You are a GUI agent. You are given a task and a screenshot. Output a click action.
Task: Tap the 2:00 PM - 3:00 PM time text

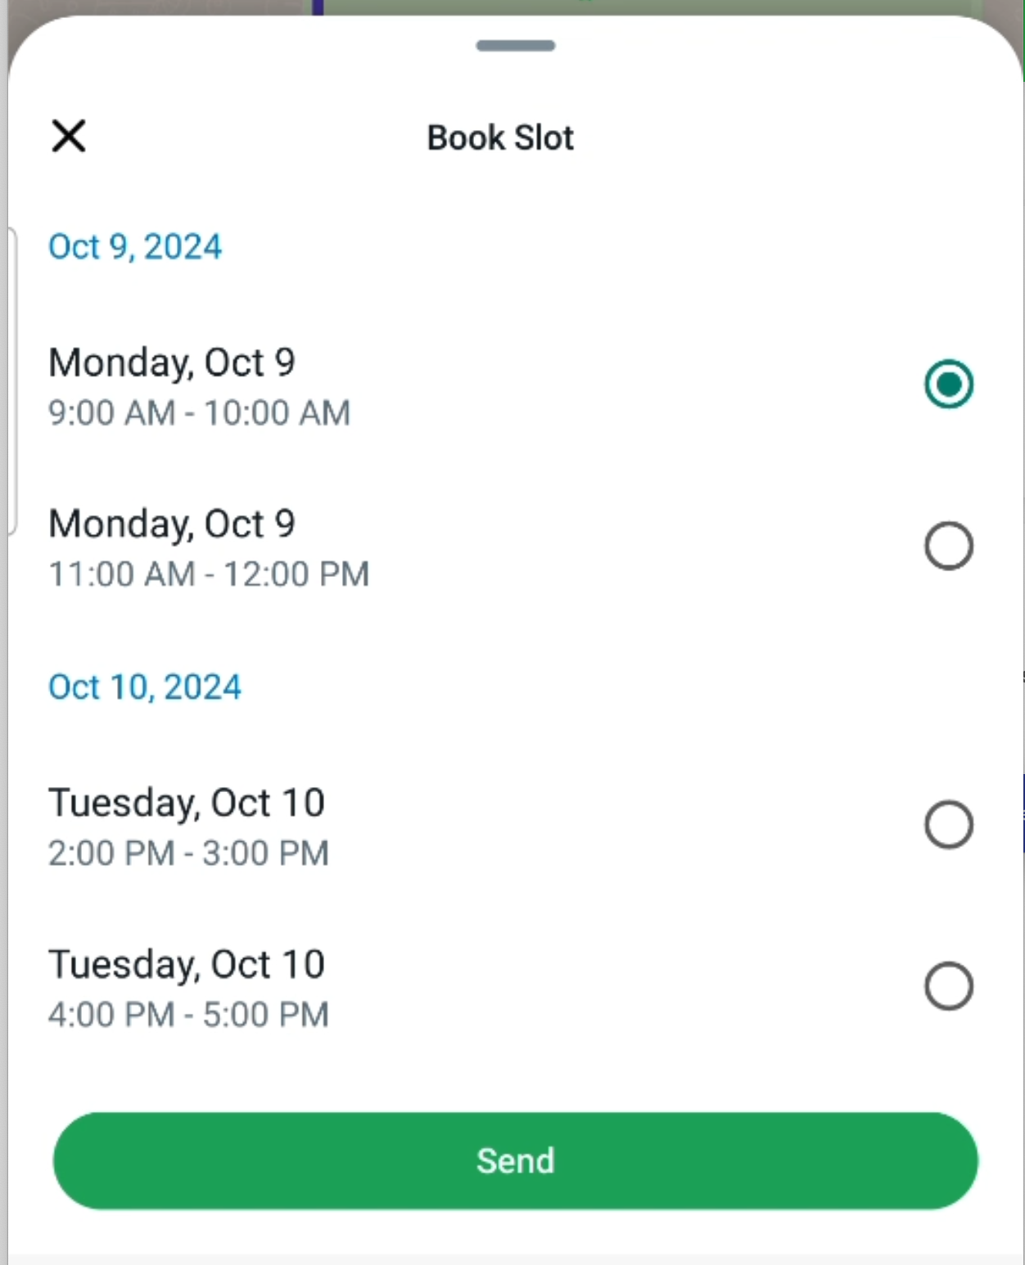[x=188, y=853]
